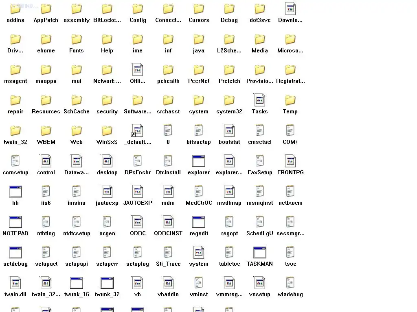Select the vbaddin settings file icon
Screen dimensions: 417x312
click(168, 283)
